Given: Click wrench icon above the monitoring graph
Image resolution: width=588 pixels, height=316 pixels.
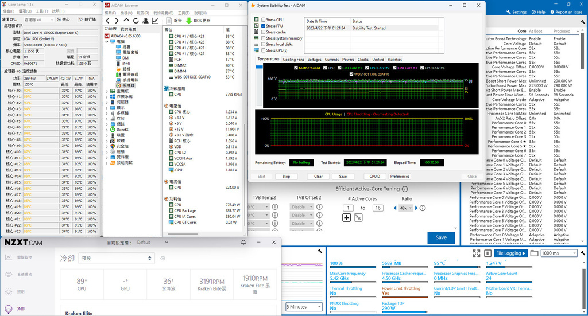Looking at the screenshot, I should (320, 251).
